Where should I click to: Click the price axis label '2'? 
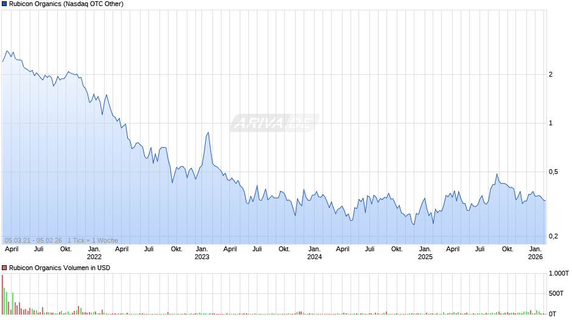click(x=551, y=74)
